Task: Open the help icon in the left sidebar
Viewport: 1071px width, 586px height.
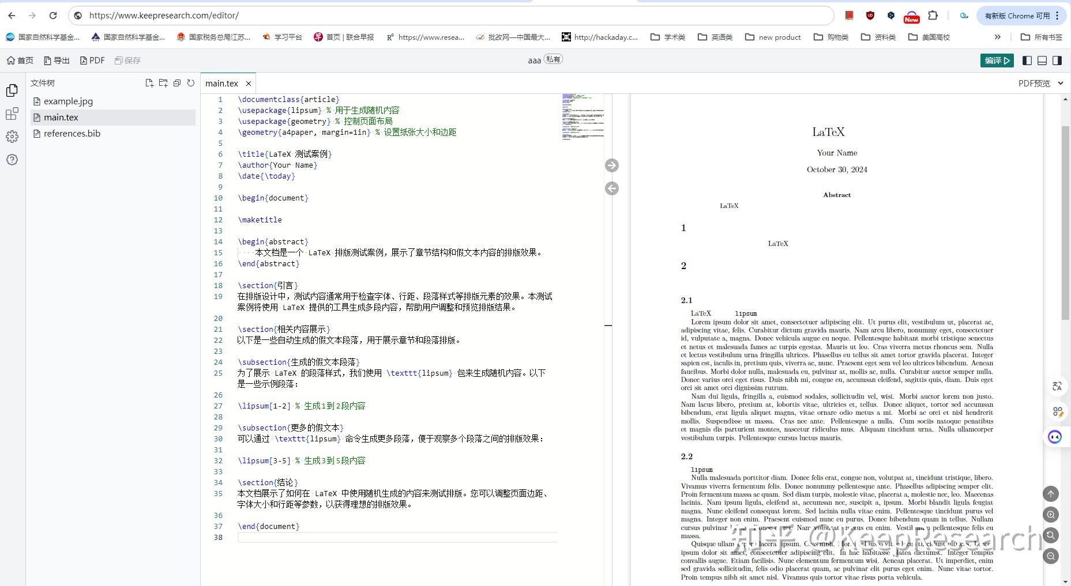Action: (12, 160)
